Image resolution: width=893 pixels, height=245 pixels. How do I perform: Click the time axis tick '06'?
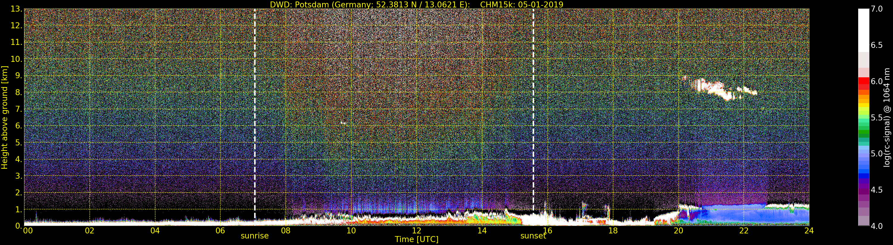(220, 231)
